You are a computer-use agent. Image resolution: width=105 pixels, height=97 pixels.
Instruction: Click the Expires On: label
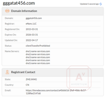tap(11, 35)
